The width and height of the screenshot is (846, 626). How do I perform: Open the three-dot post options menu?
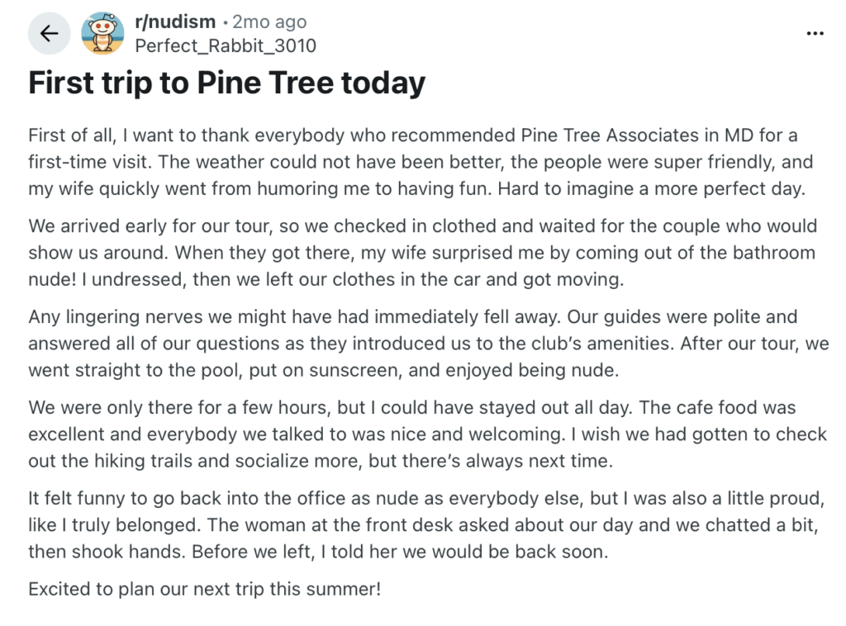[x=815, y=33]
